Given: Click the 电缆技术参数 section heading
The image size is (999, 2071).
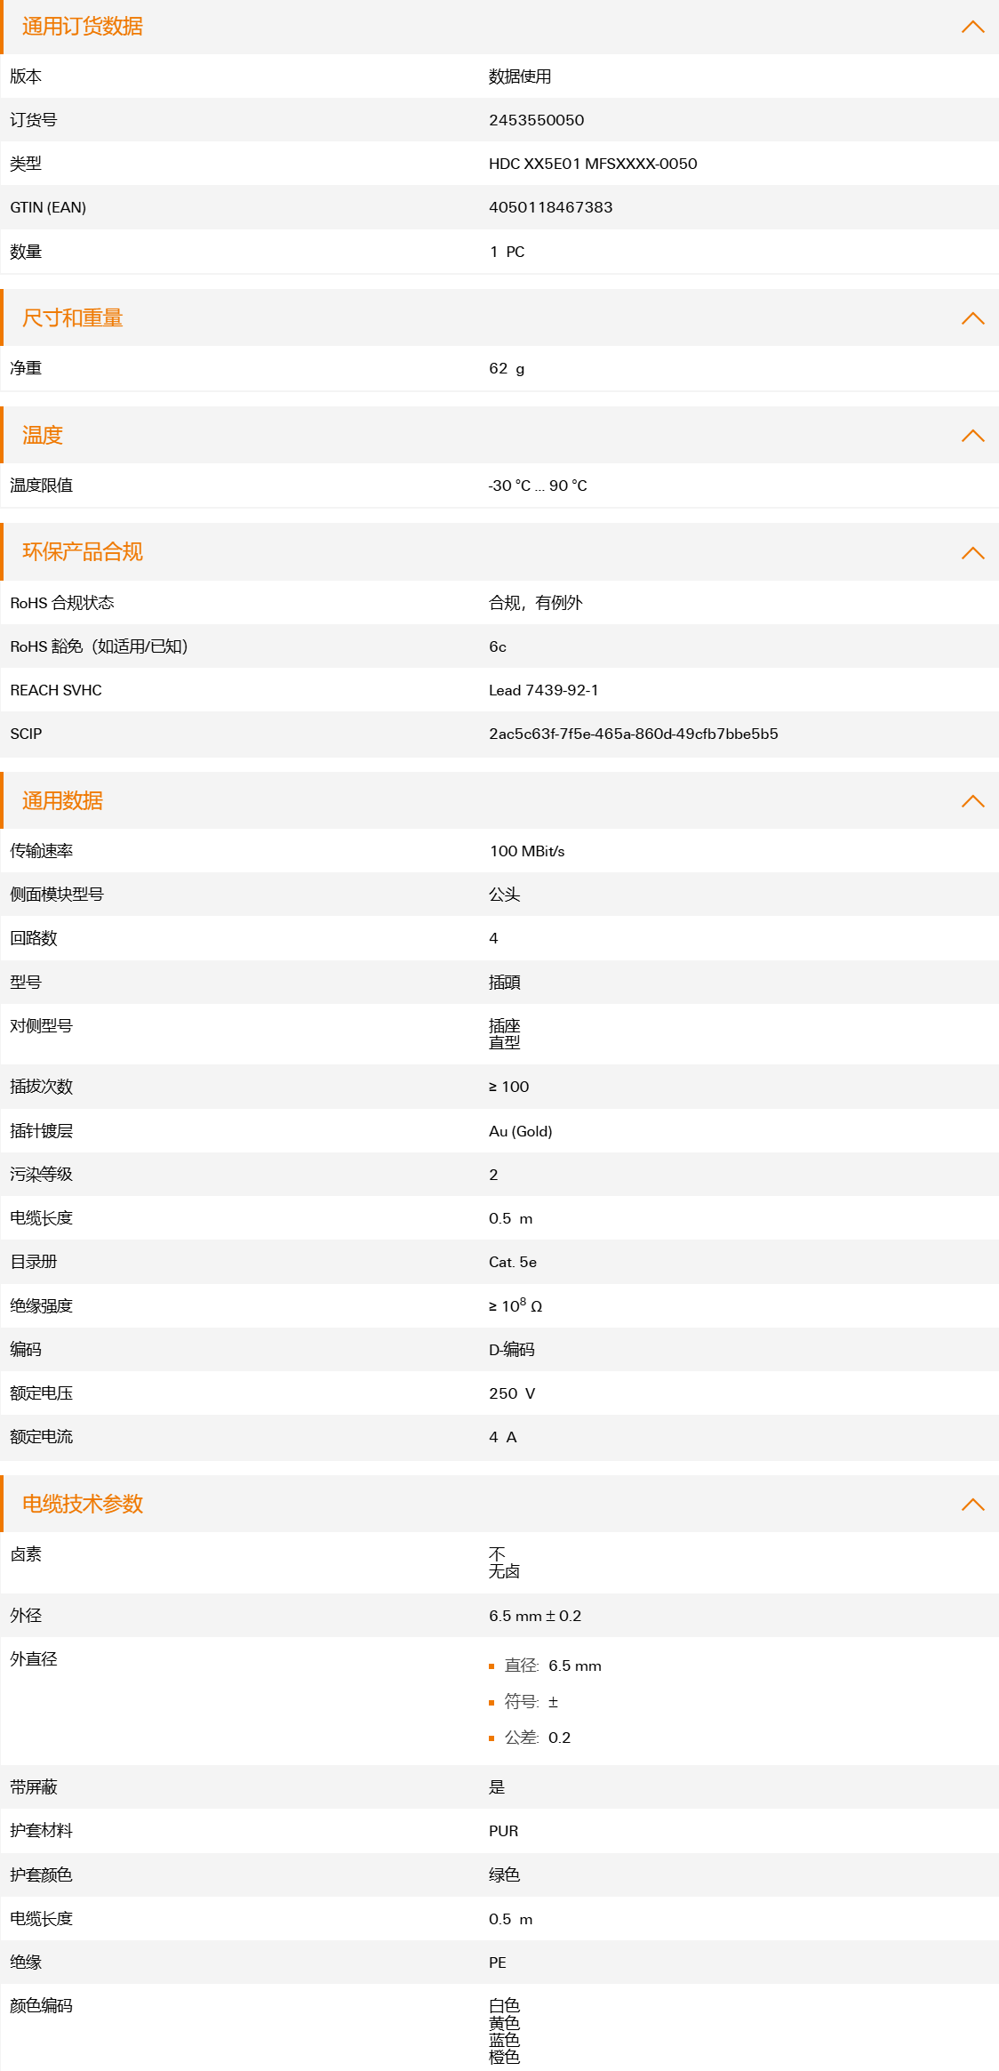Looking at the screenshot, I should [x=83, y=1505].
